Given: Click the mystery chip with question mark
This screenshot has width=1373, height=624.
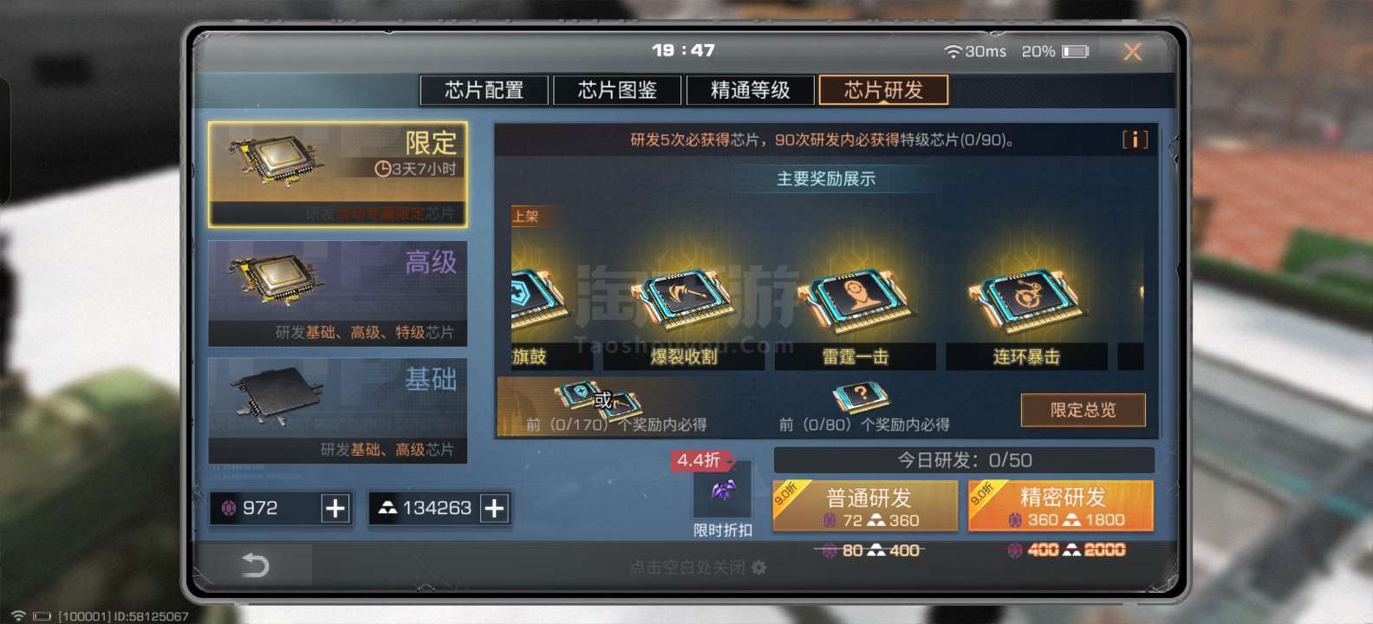Looking at the screenshot, I should coord(860,398).
